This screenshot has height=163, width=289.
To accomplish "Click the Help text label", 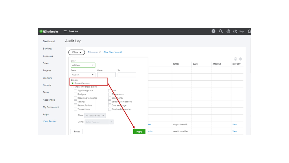I will tap(241, 31).
